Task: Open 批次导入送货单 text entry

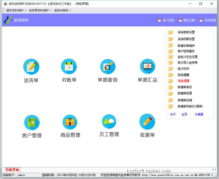Action: 188,63
